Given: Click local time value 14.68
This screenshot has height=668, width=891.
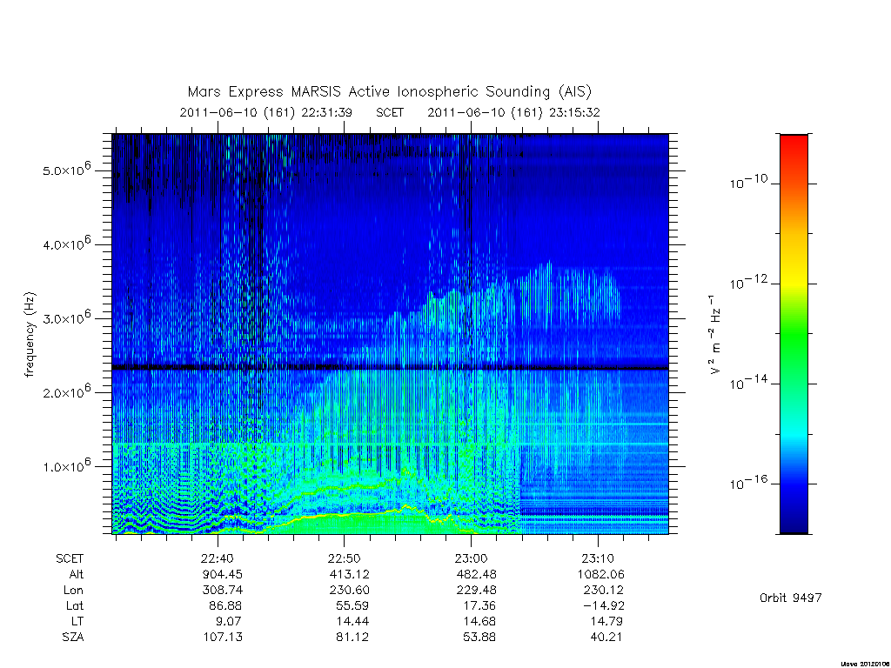Looking at the screenshot, I should 479,621.
